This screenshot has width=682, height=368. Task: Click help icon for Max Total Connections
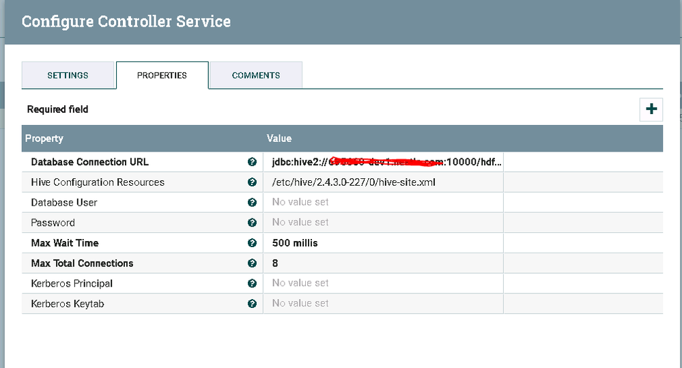(252, 263)
